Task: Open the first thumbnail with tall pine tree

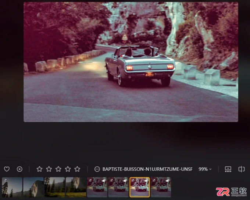Action: (12, 187)
